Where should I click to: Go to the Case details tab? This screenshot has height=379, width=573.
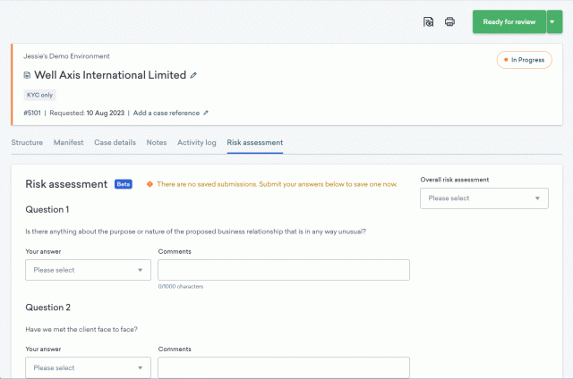(115, 142)
